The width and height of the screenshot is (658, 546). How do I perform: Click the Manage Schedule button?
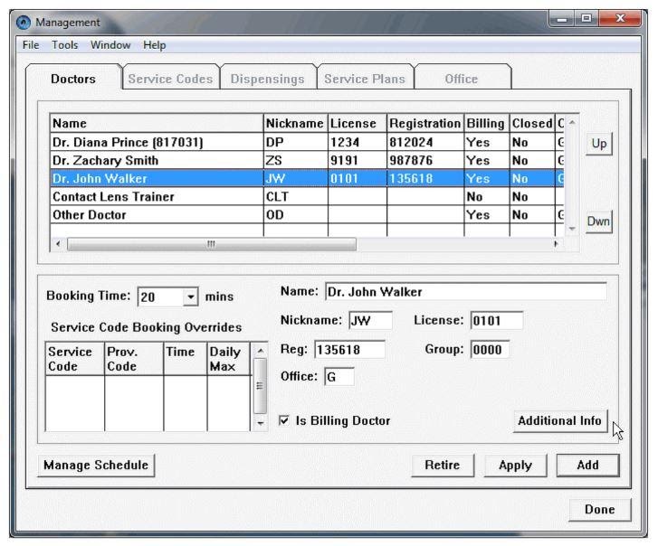coord(96,466)
